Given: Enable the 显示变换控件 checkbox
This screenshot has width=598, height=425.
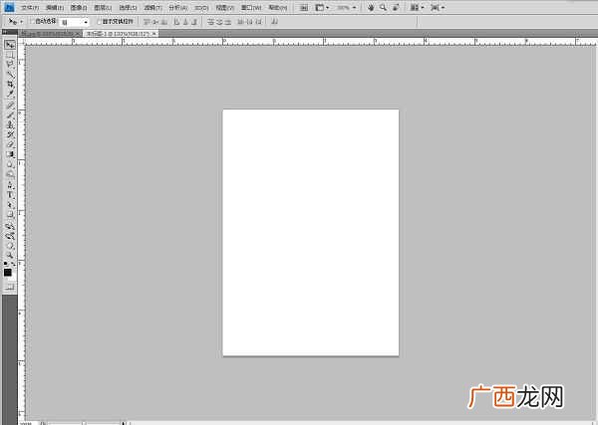Looking at the screenshot, I should [99, 22].
